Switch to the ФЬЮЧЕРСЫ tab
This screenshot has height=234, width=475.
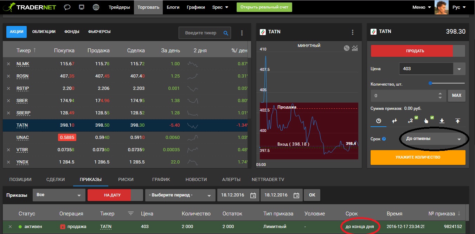click(x=100, y=32)
